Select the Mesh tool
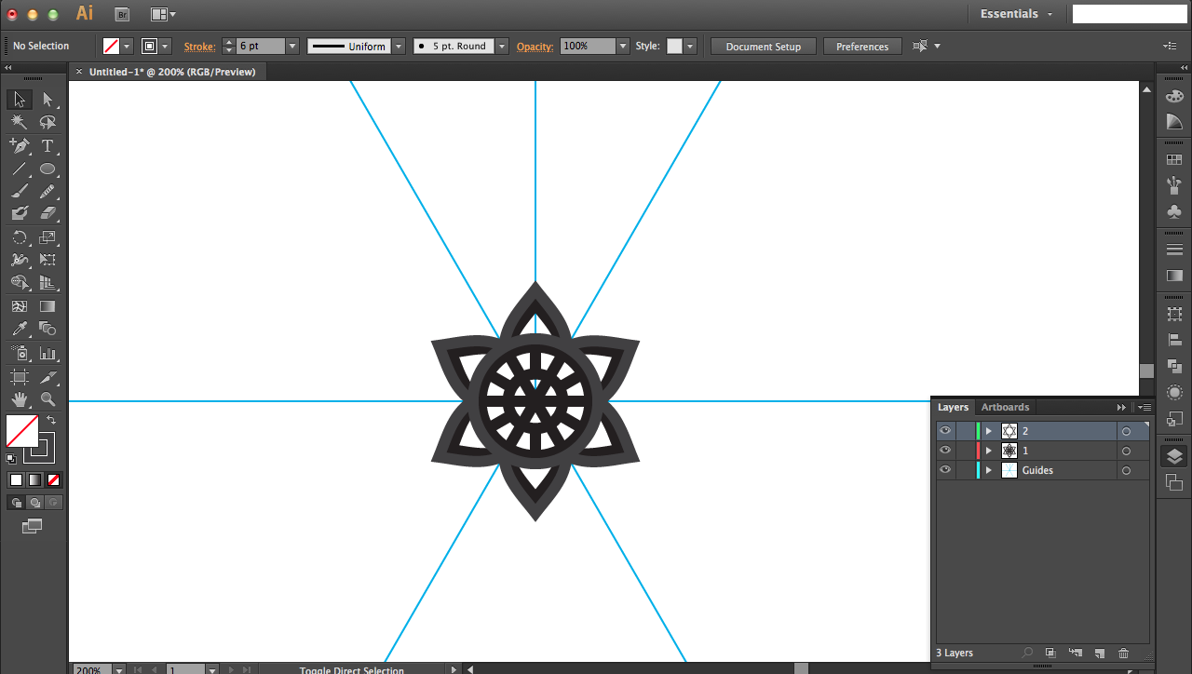This screenshot has width=1192, height=674. point(20,305)
